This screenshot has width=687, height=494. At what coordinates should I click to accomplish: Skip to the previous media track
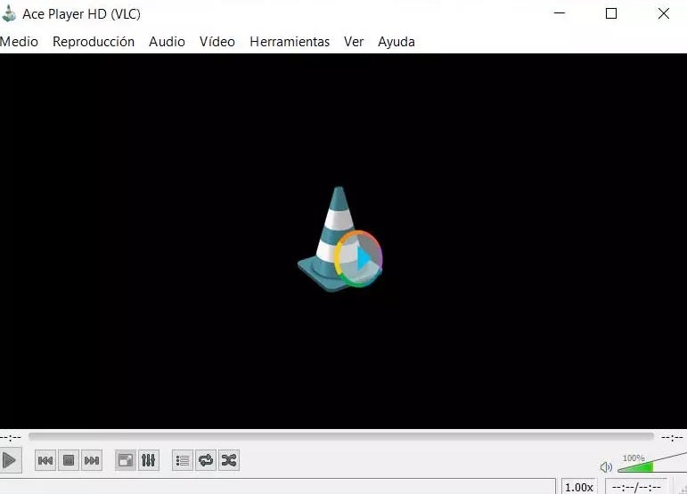pos(45,460)
